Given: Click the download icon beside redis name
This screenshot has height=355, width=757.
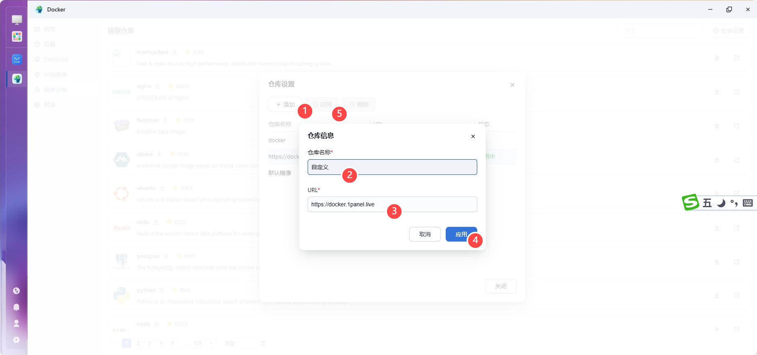Looking at the screenshot, I should coord(156,222).
